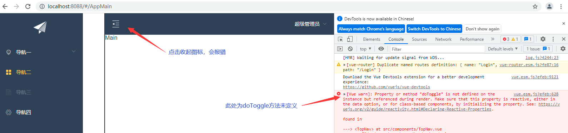Switch to the Console tab
Screen dimensions: 568x133
(x=396, y=39)
